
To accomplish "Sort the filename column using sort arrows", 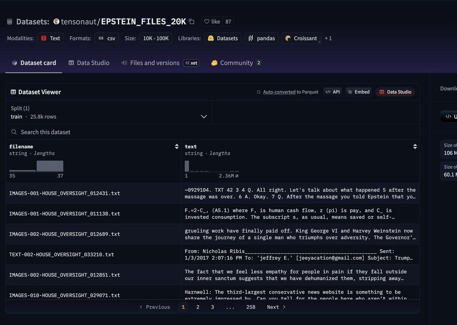I will pos(177,147).
